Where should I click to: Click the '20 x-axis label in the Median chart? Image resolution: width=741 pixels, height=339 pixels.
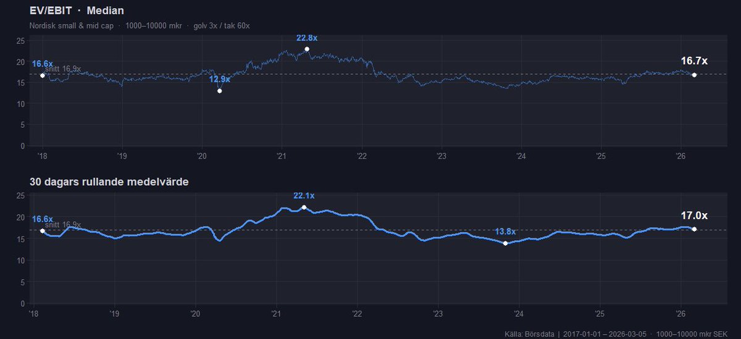[201, 156]
